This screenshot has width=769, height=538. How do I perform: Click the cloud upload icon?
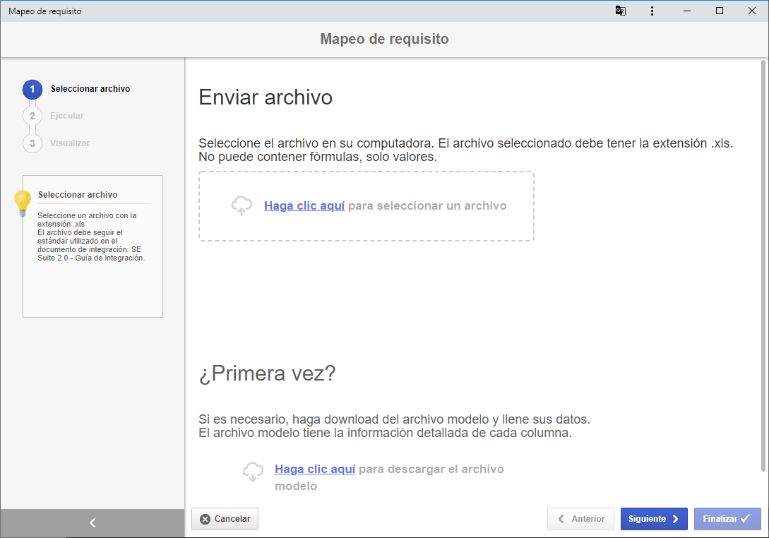[x=242, y=206]
